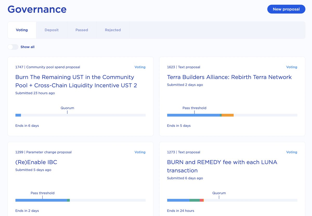Switch to the Deposit tab

coord(51,30)
